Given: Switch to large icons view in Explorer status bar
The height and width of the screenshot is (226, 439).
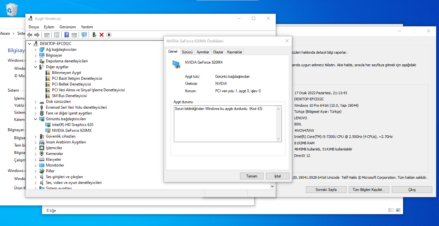Looking at the screenshot, I should coord(398,210).
